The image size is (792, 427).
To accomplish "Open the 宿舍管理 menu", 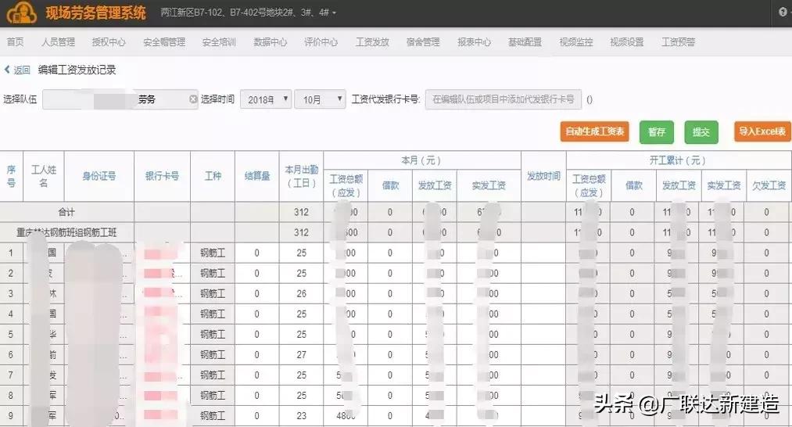I will point(423,42).
